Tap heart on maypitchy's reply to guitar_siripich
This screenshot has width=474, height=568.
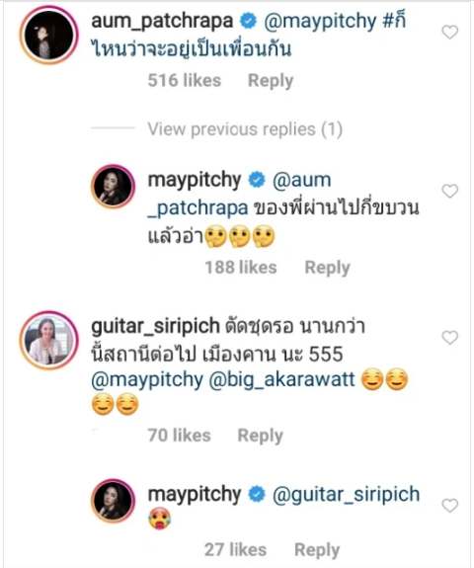tap(450, 506)
